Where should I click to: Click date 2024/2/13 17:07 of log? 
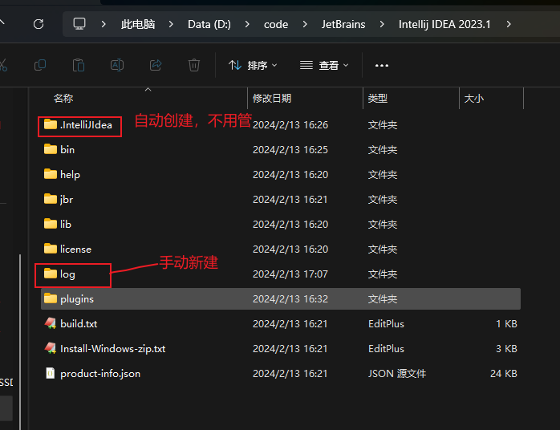coord(290,274)
